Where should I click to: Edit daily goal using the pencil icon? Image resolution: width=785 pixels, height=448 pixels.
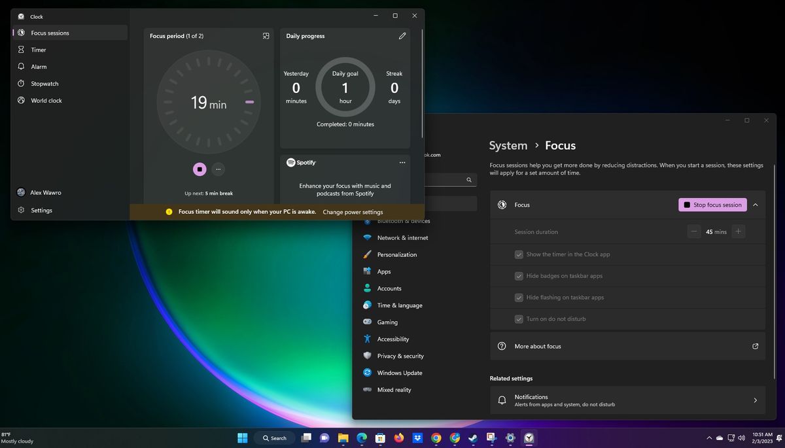pyautogui.click(x=402, y=36)
